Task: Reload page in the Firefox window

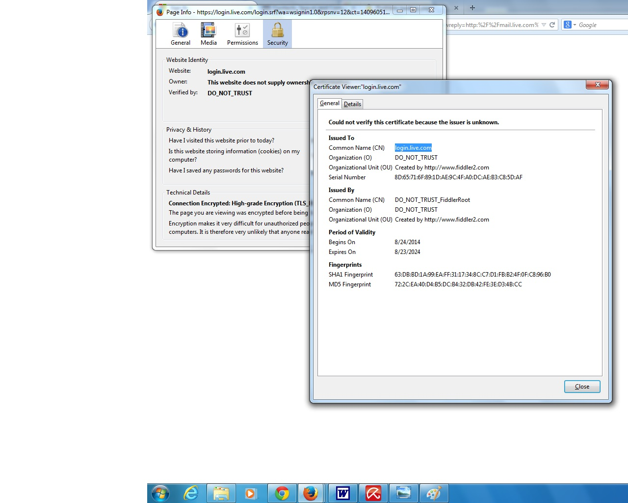Action: coord(552,25)
